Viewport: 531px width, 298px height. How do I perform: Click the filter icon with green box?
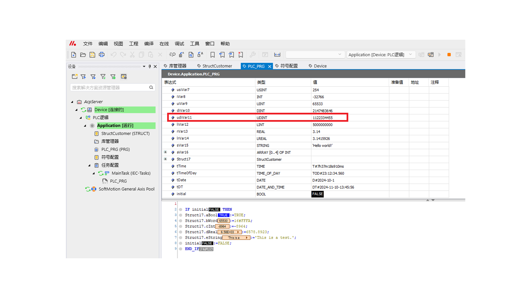[x=113, y=76]
